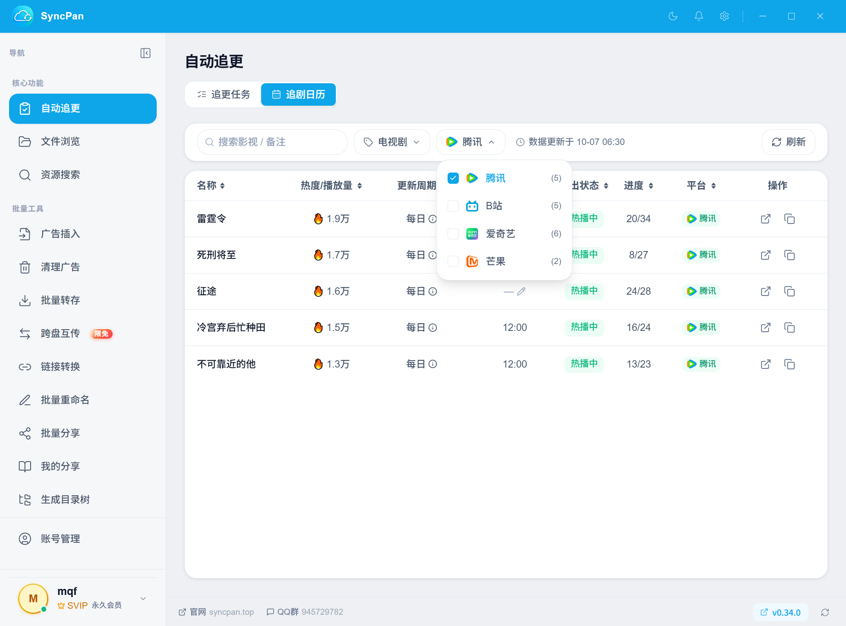Click show title 不可靠近的他

point(226,364)
